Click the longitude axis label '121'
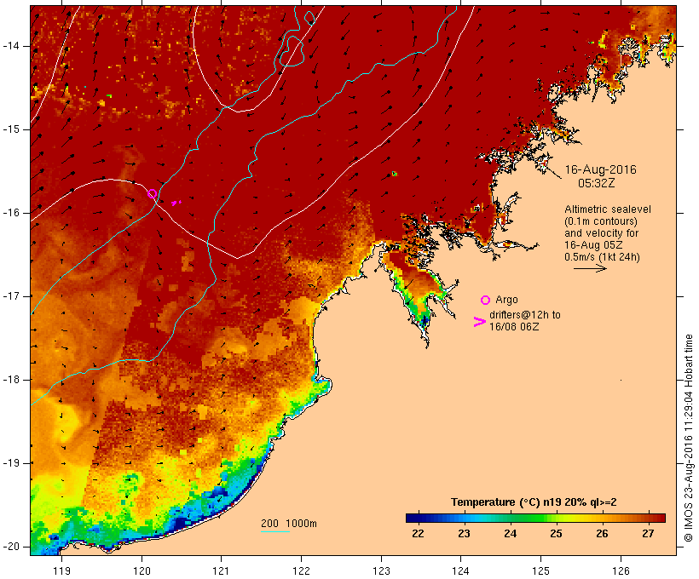Image resolution: width=699 pixels, height=579 pixels. [221, 571]
